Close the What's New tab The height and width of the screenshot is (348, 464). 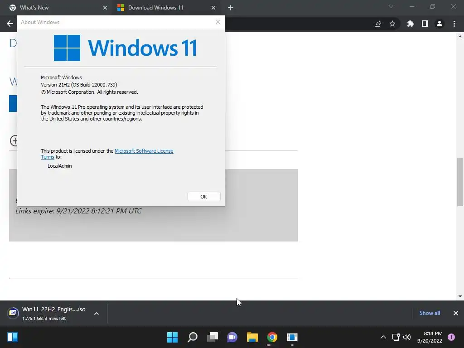(105, 8)
